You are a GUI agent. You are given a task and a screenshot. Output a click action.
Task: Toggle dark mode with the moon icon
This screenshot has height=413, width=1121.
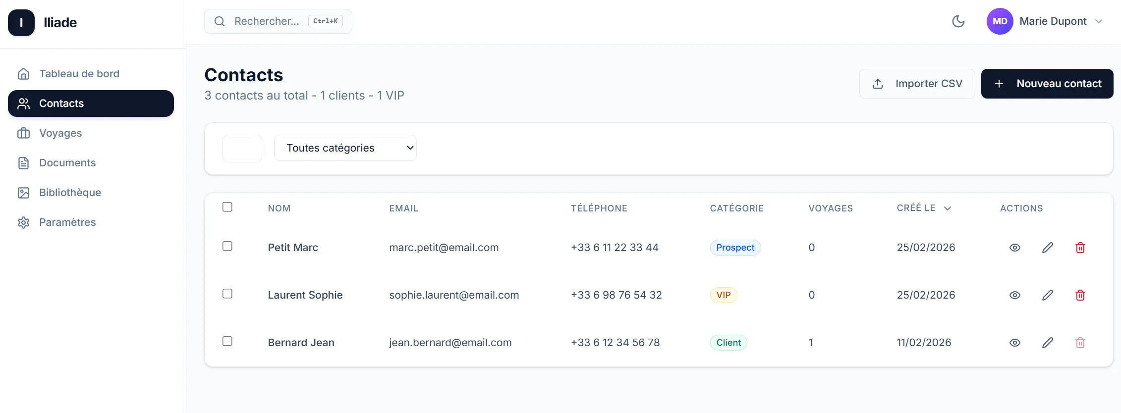(958, 21)
